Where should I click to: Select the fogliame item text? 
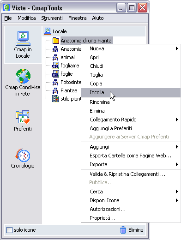[x=70, y=66]
